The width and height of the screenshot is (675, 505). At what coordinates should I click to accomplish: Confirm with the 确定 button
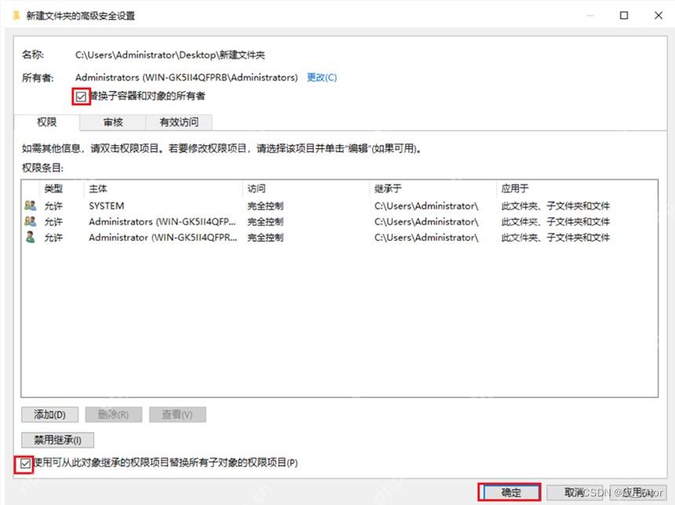[510, 492]
